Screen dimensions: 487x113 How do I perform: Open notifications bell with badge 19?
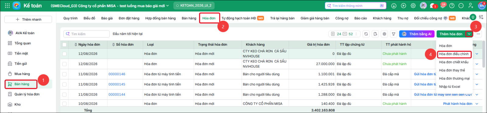(x=443, y=5)
